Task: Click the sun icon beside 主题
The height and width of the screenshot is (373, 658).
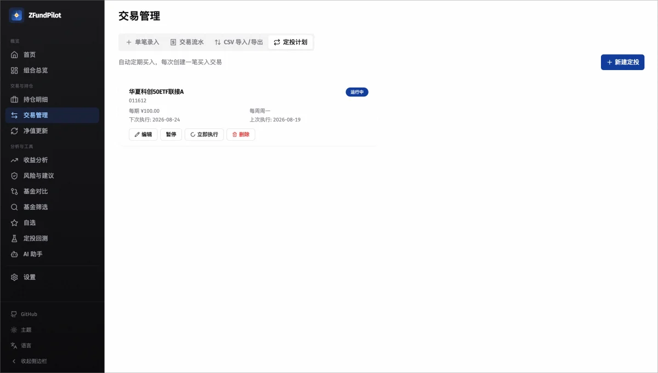Action: 14,330
